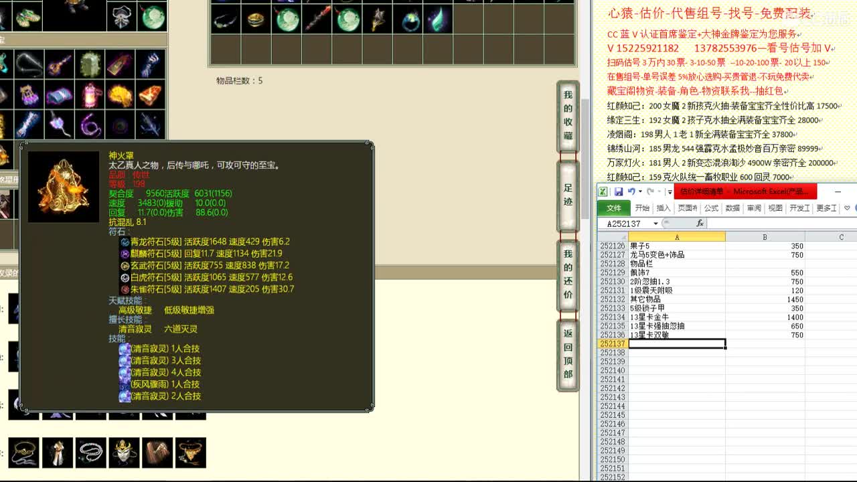Select the bronze mace inventory item

tap(378, 19)
